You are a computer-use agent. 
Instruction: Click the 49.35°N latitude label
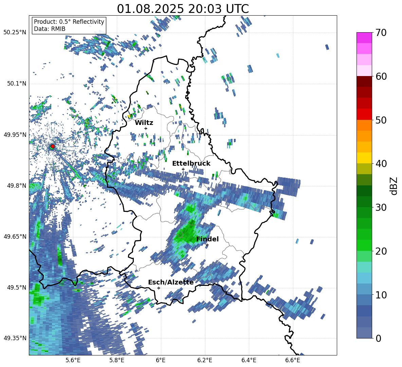click(x=15, y=338)
